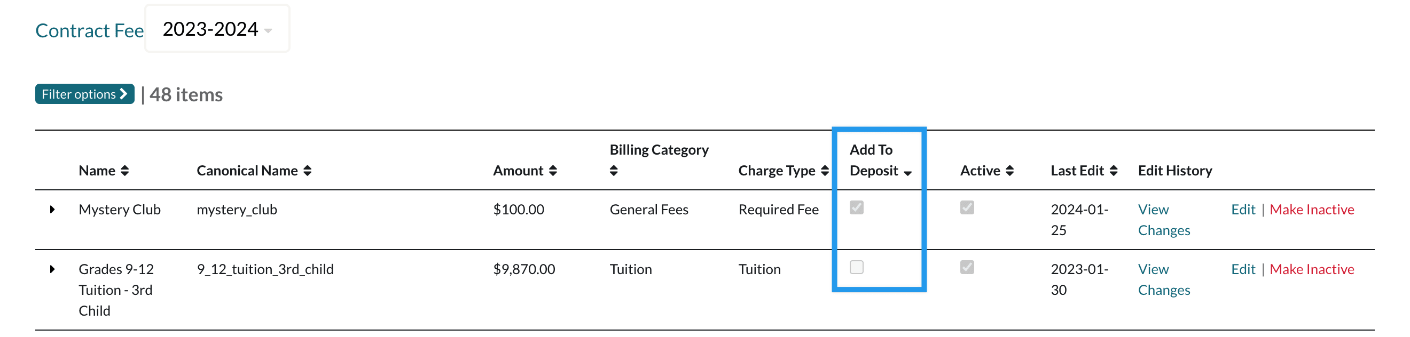Image resolution: width=1410 pixels, height=337 pixels.
Task: Sort by Add To Deposit arrow
Action: click(908, 173)
